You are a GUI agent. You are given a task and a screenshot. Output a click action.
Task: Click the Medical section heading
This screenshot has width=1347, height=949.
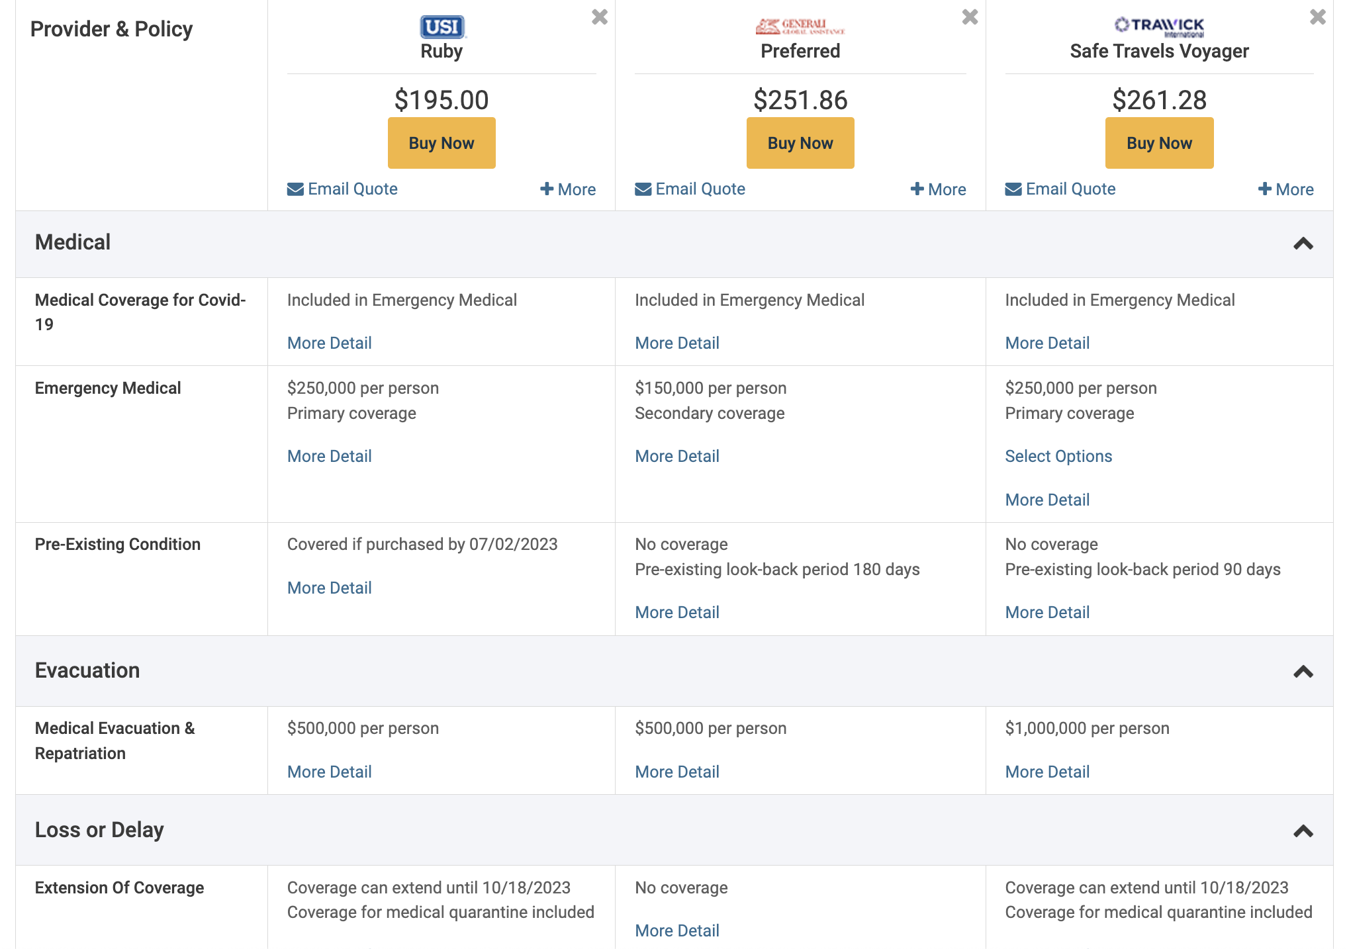click(x=73, y=242)
